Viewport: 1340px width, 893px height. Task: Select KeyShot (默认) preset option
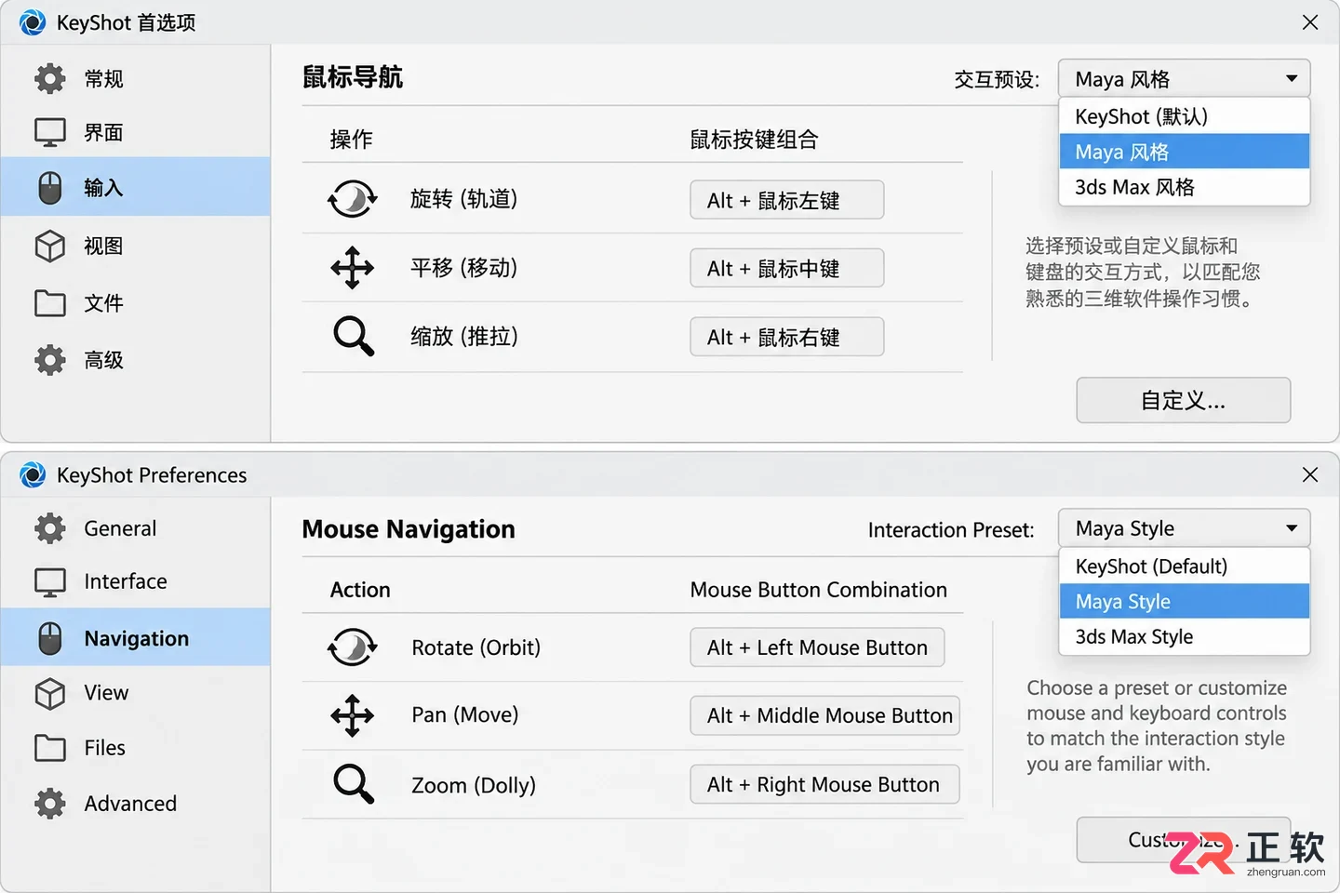point(1185,116)
